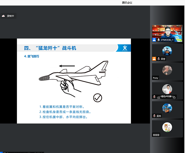
Task: Click the slide title 四、"猛龙歼十"战斗机
Action: [x=50, y=48]
